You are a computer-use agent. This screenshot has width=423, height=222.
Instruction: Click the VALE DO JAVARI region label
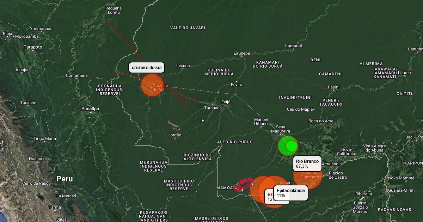(x=188, y=28)
